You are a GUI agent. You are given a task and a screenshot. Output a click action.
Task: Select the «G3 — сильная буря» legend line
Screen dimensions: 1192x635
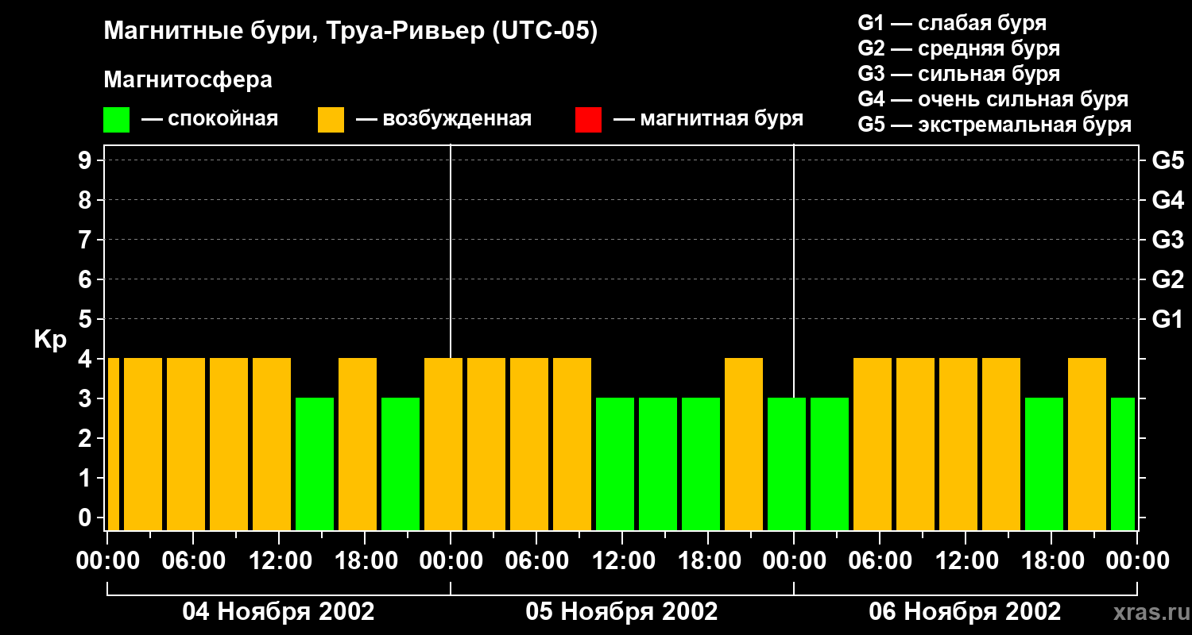pyautogui.click(x=959, y=74)
